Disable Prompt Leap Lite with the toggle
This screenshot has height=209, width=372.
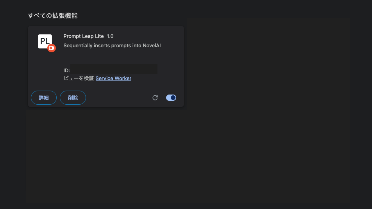click(171, 98)
